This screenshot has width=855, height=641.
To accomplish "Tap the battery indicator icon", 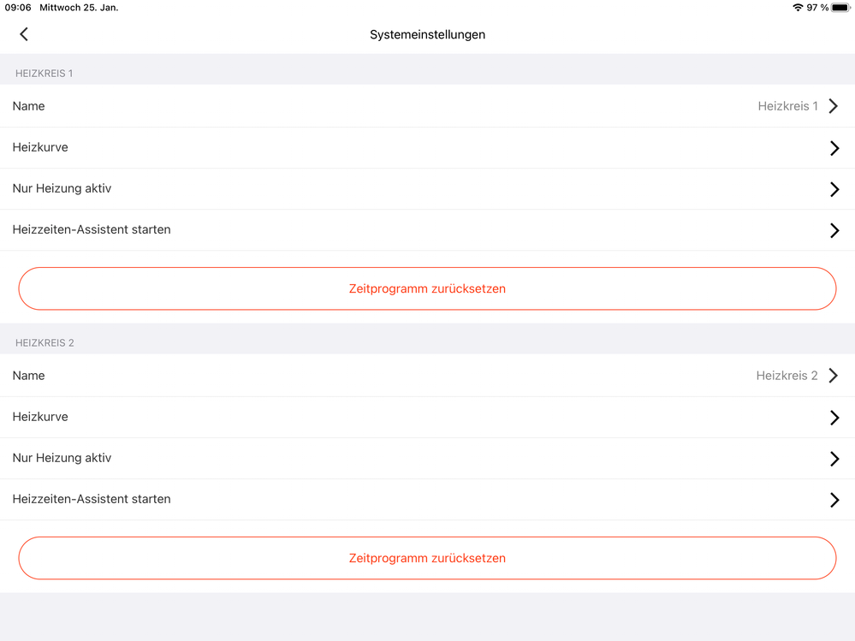I will [x=840, y=8].
